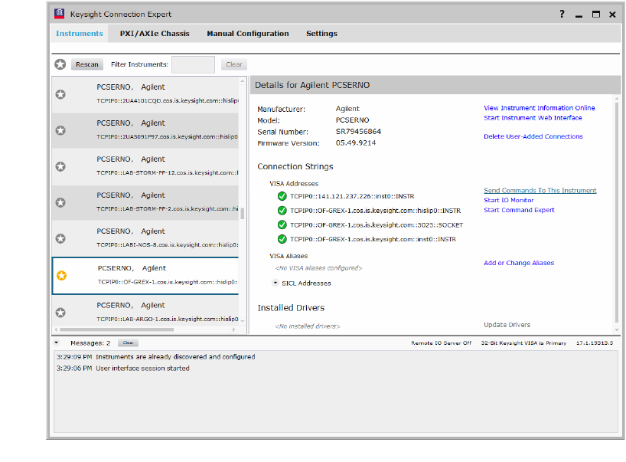Viewport: 626px width, 462px height.
Task: Click Start Command Expert link
Action: pos(519,210)
